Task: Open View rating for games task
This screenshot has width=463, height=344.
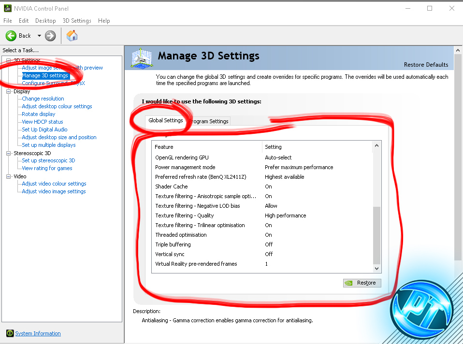Action: point(47,168)
